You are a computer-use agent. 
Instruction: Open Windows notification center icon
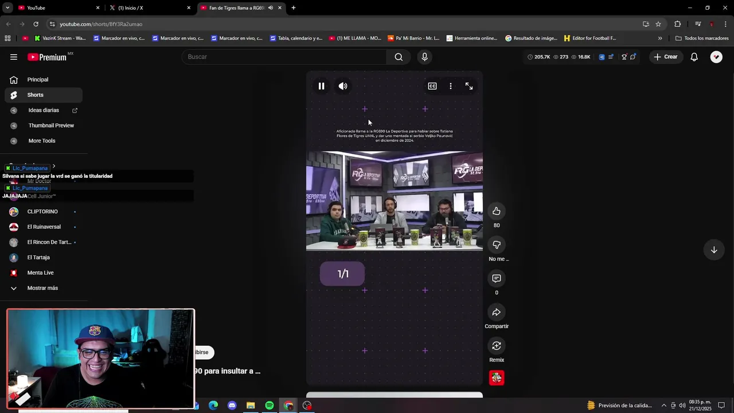click(721, 406)
